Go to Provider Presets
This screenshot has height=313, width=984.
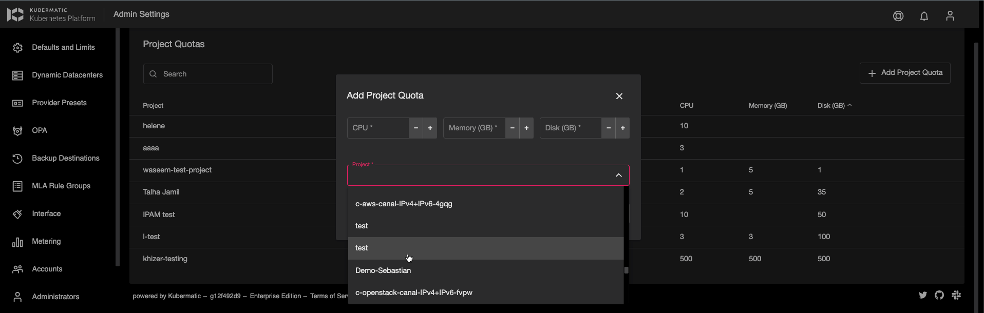[59, 103]
